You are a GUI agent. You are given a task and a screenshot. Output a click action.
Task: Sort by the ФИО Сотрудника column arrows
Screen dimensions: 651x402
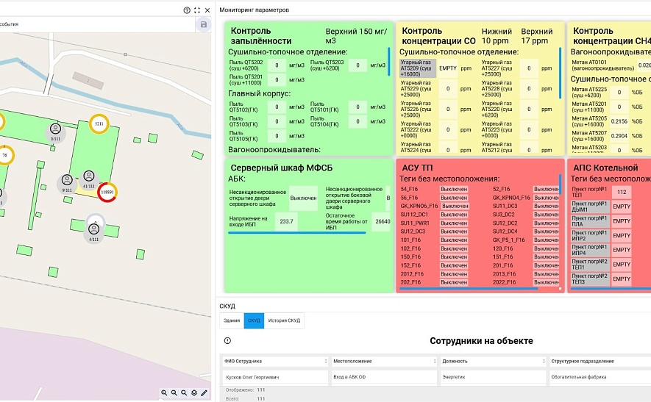(325, 362)
